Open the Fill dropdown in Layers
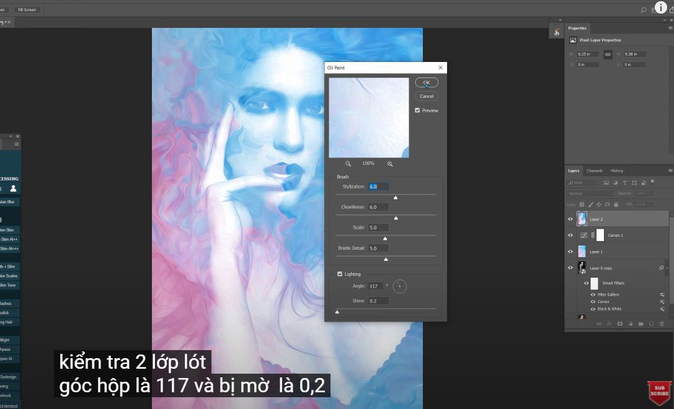674x409 pixels. pyautogui.click(x=651, y=205)
